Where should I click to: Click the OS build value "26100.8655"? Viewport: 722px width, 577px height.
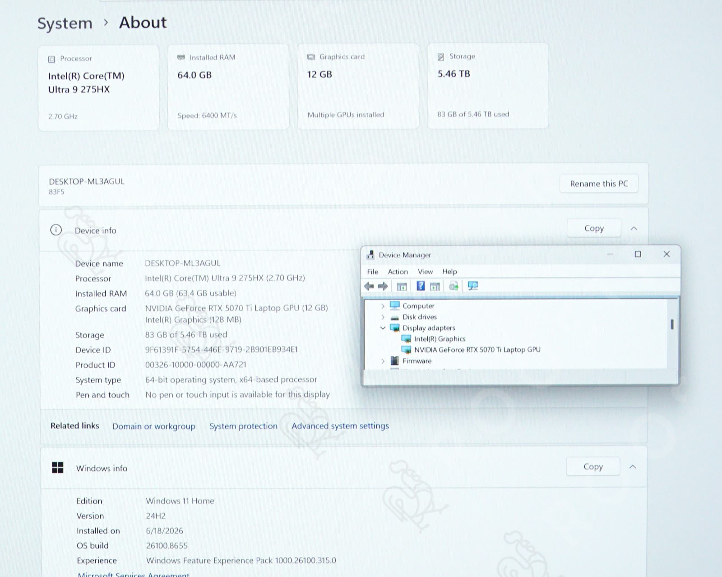167,546
